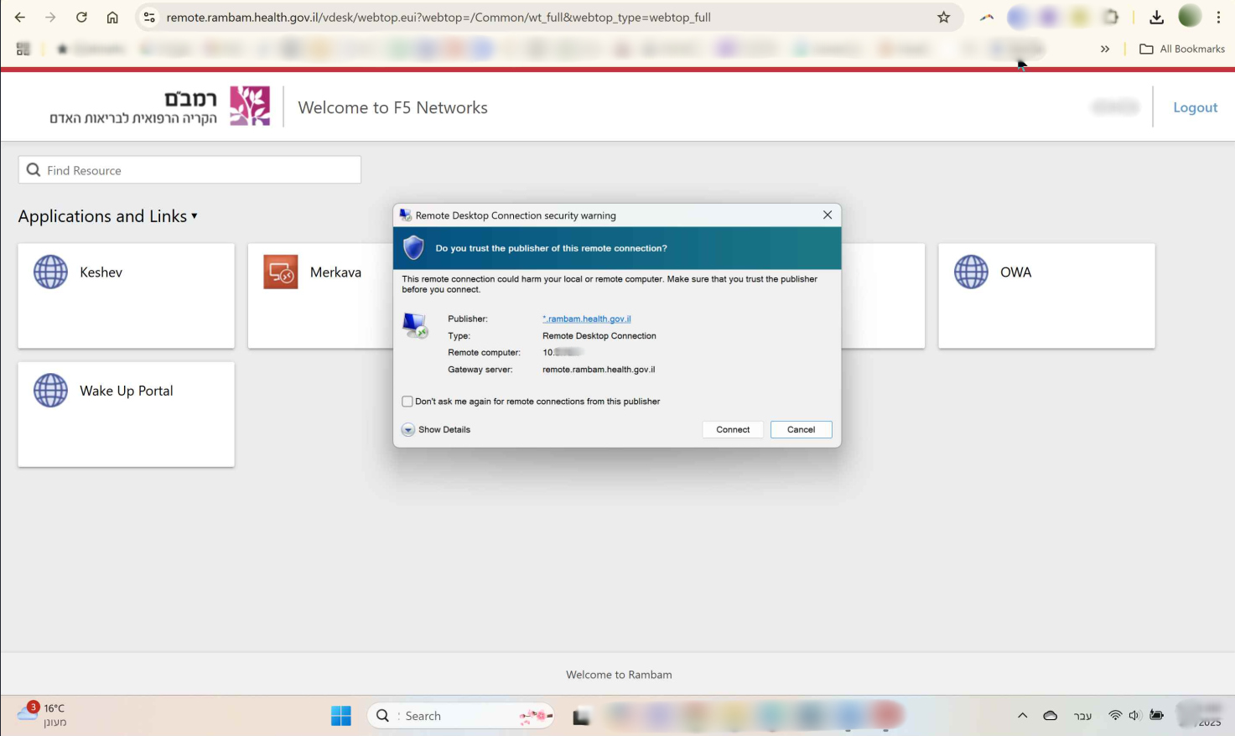Open the browser profile avatar
1235x736 pixels.
pos(1190,16)
